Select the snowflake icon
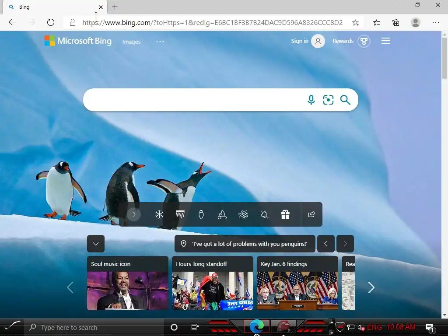The height and width of the screenshot is (336, 448). pos(159,214)
